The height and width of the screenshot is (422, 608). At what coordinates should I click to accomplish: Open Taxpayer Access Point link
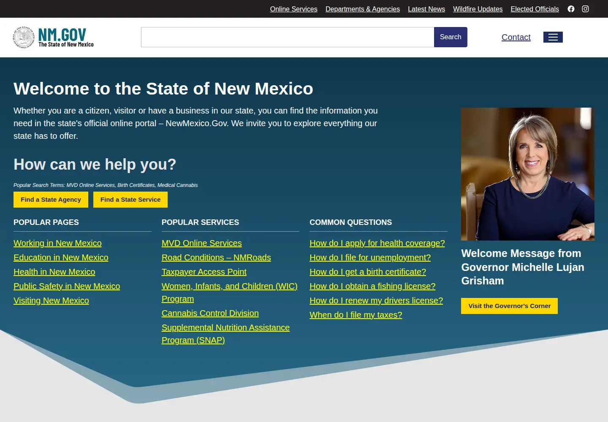click(x=204, y=272)
